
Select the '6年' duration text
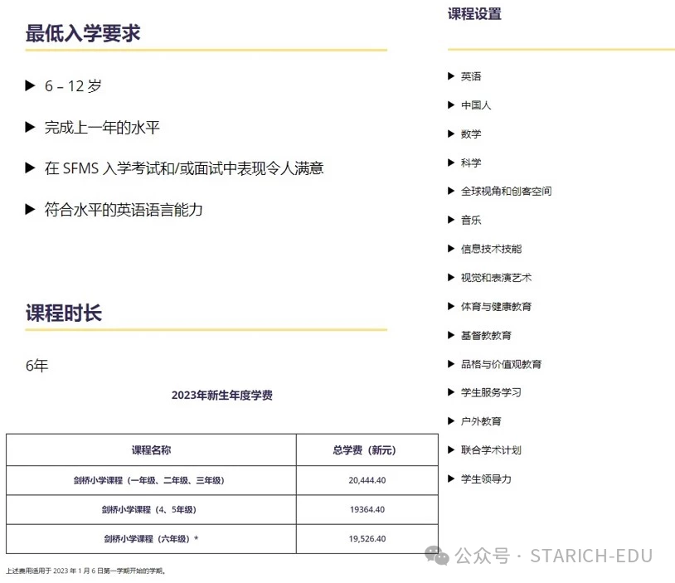(37, 366)
